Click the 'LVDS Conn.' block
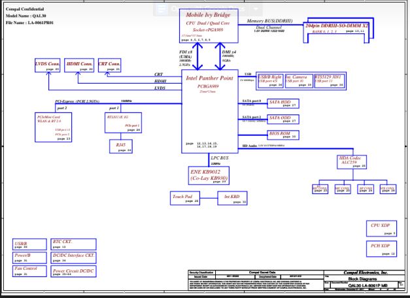This screenshot has height=298, width=410. 48,65
